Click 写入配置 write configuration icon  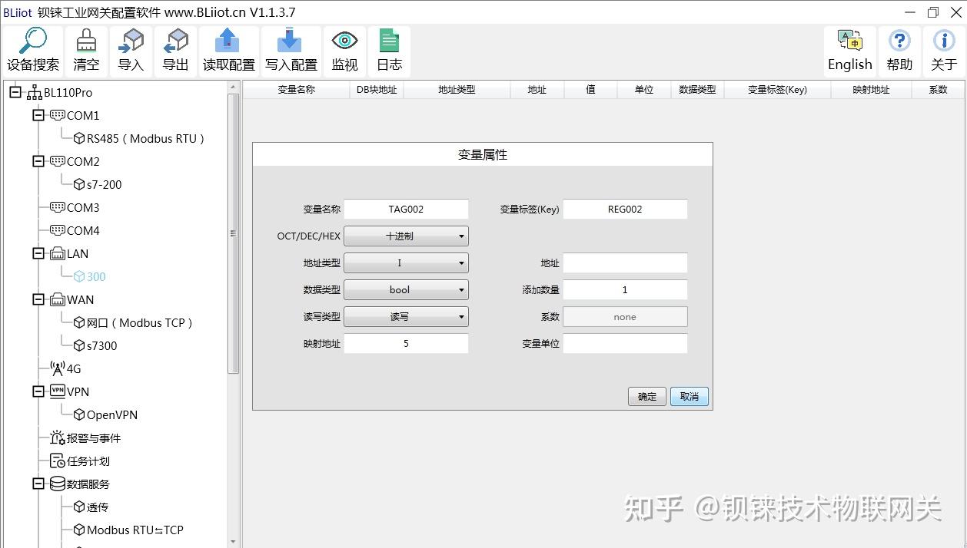(291, 51)
